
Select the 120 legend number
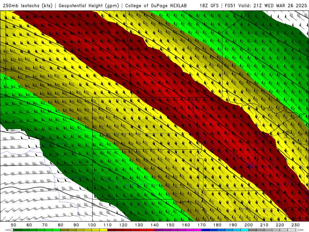[123, 225]
